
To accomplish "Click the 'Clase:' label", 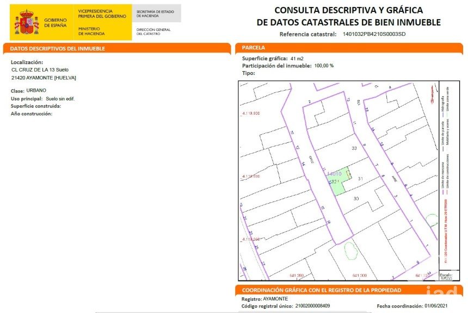I will (x=17, y=91).
